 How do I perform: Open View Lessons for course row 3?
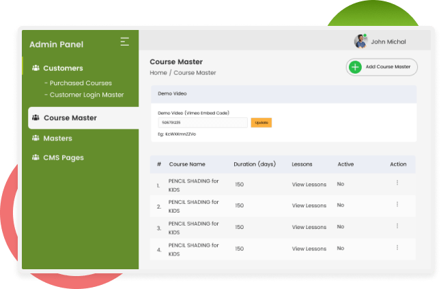tap(309, 227)
